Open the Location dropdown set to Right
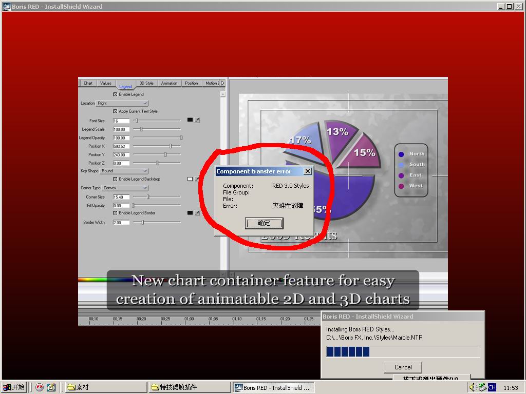526x394 pixels. (x=122, y=103)
